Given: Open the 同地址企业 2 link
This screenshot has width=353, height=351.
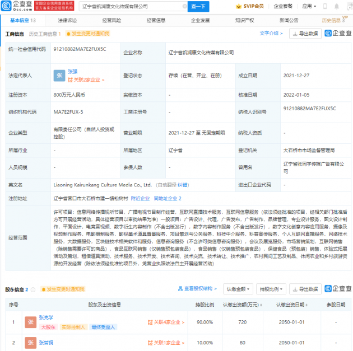Looking at the screenshot, I should 168,199.
